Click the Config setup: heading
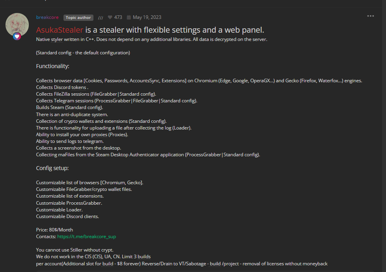386x272 pixels. coord(52,168)
